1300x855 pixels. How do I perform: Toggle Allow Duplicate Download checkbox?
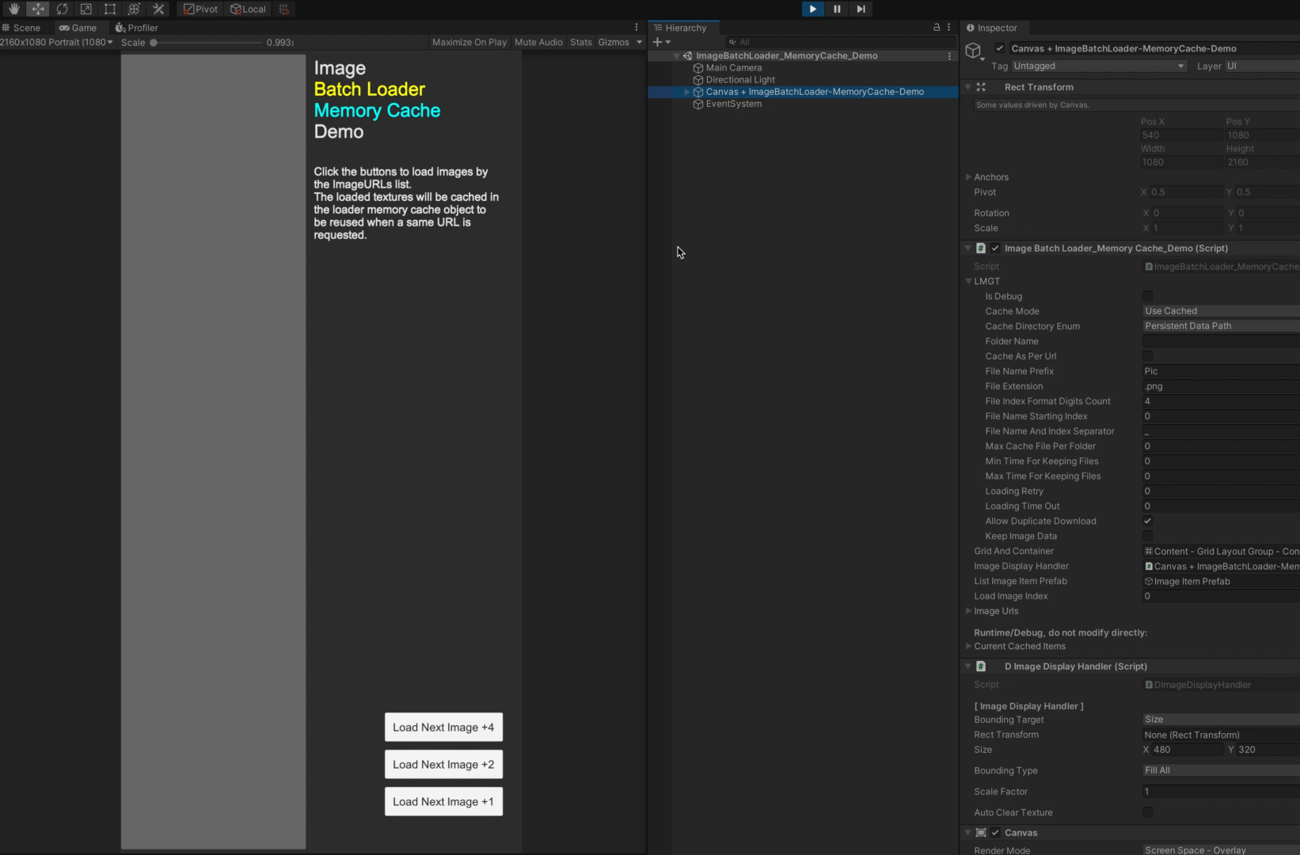[1147, 521]
